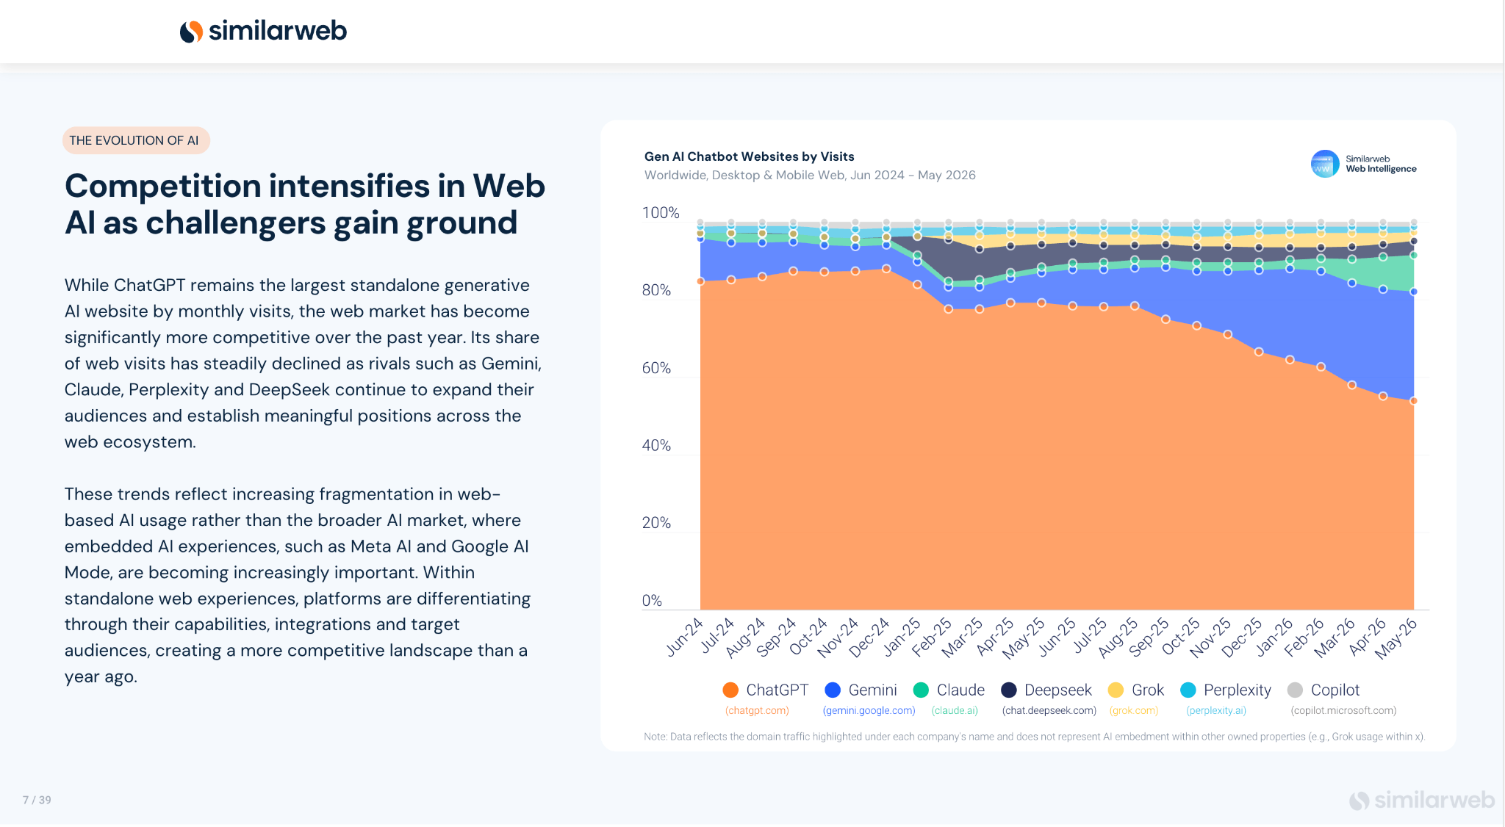Click the page number 7 / 39
The image size is (1505, 827).
(x=37, y=800)
